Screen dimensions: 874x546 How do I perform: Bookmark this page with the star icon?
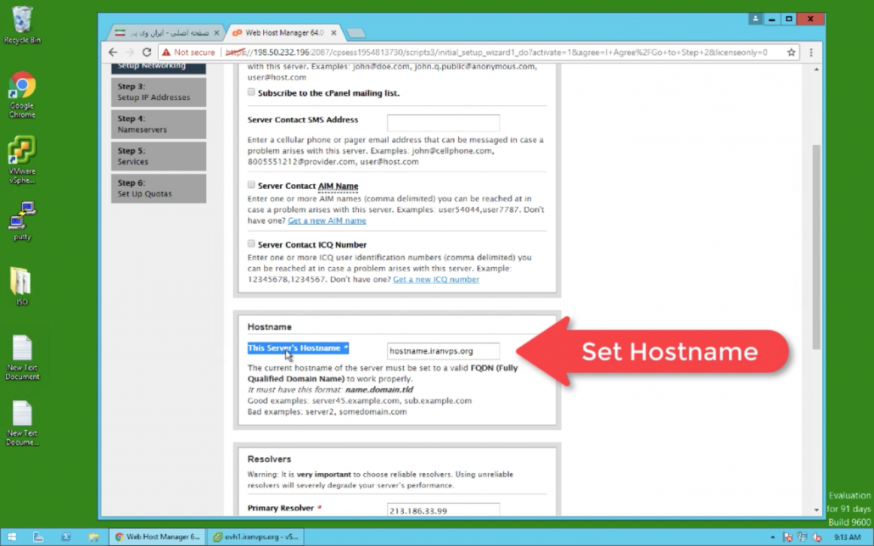click(791, 53)
